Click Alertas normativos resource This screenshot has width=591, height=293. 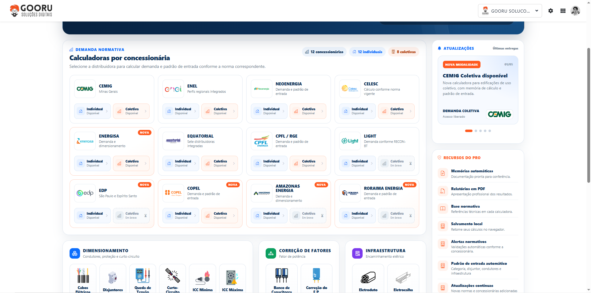click(x=478, y=246)
